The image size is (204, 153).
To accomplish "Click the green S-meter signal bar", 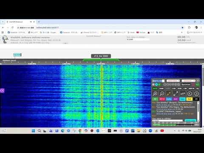I will point(165,125).
